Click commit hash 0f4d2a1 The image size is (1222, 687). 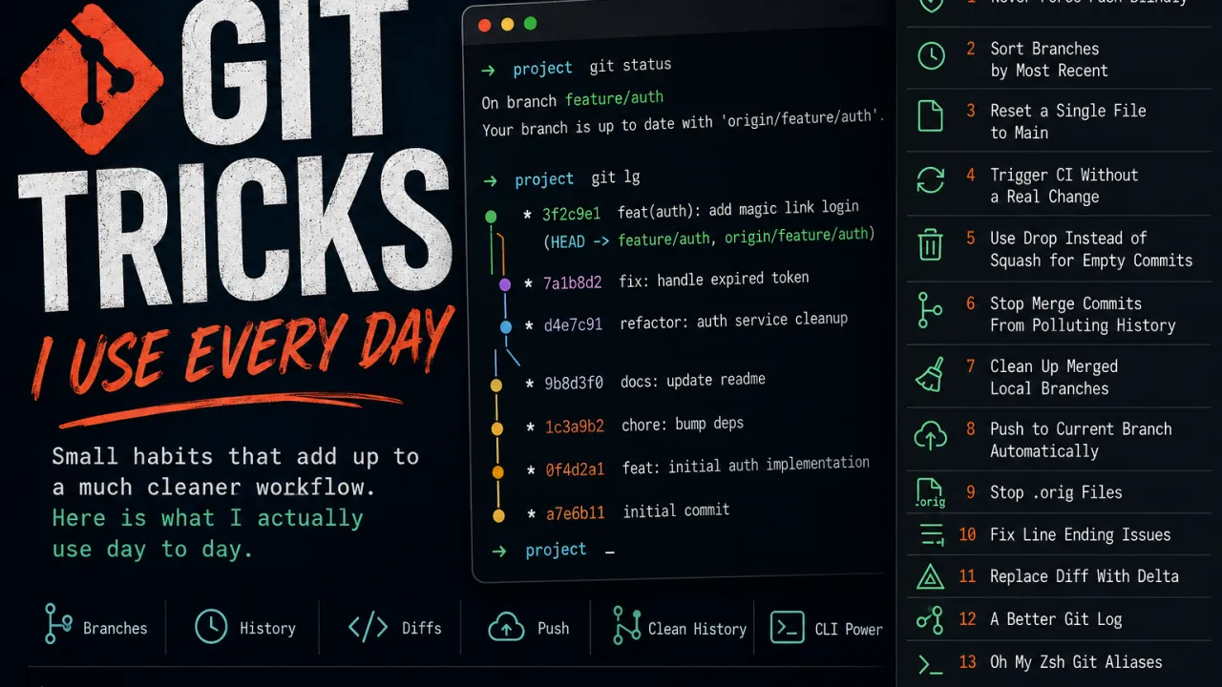coord(575,469)
